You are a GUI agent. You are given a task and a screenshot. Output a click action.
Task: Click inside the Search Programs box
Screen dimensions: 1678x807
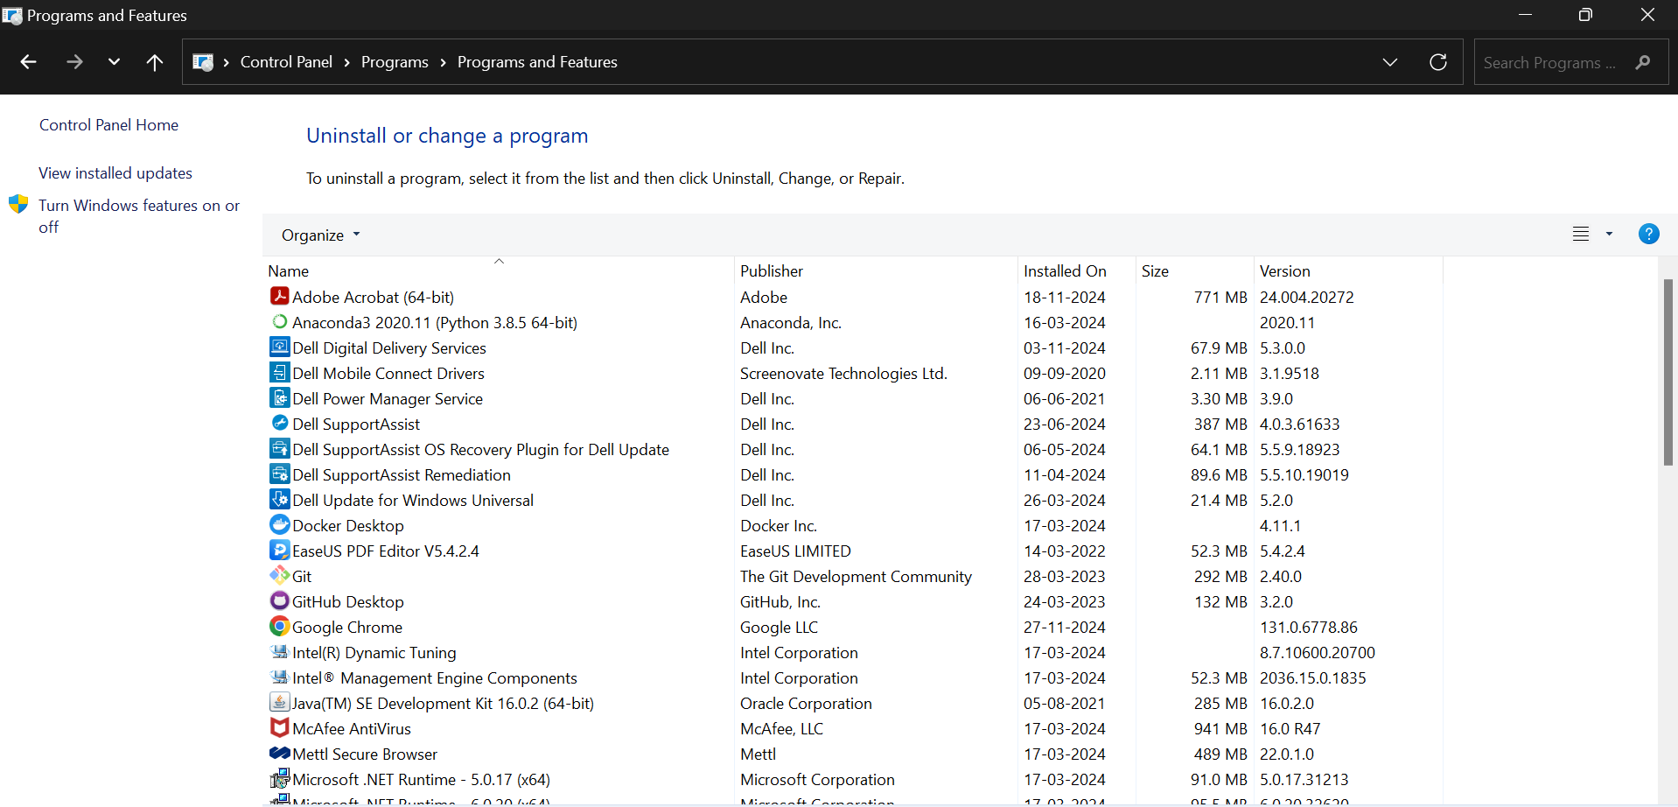(x=1557, y=61)
